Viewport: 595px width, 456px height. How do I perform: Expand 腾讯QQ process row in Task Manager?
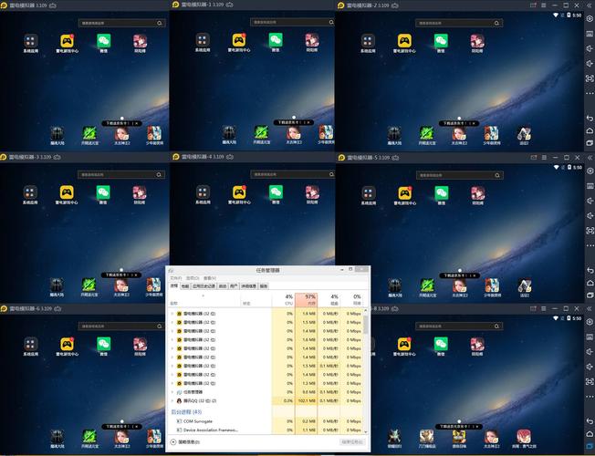coord(172,400)
